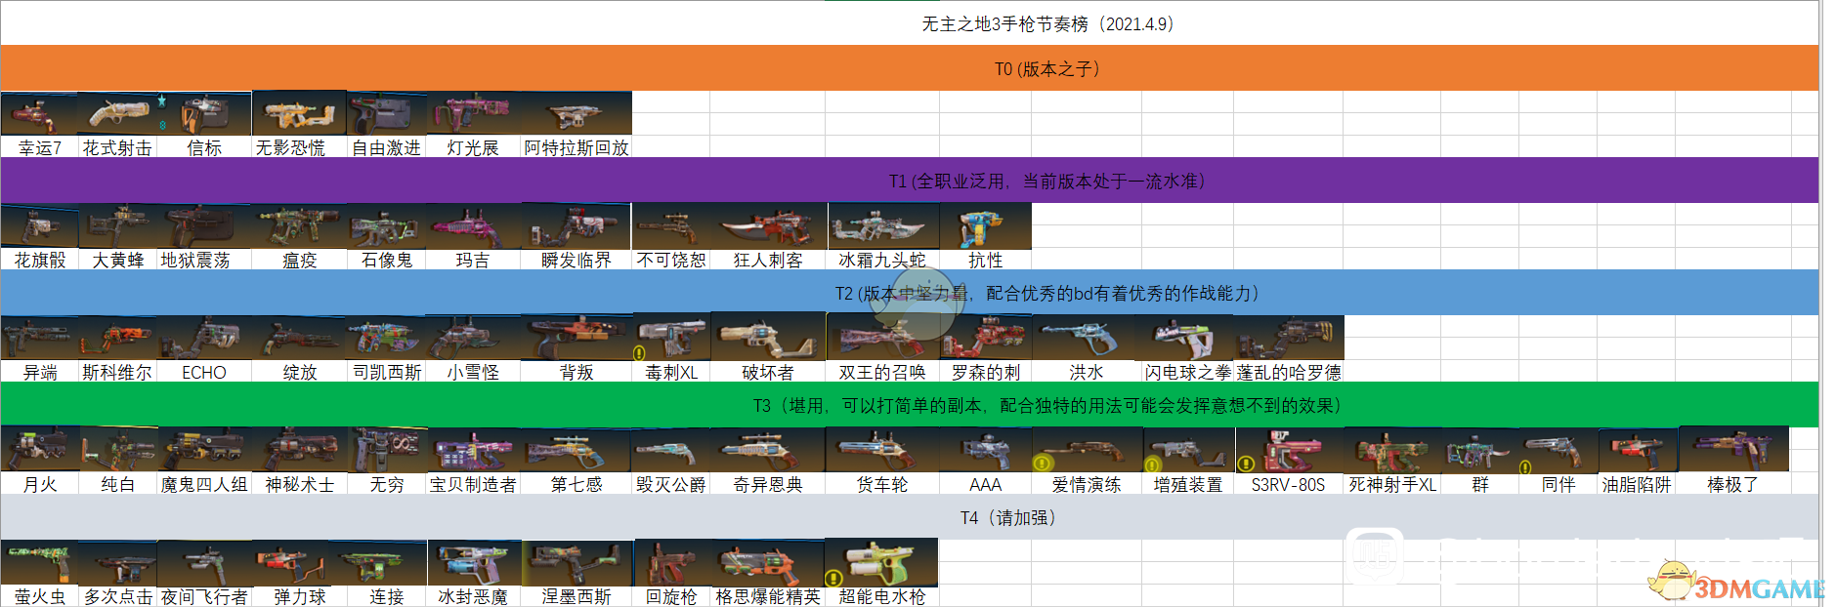Screen dimensions: 1836x607
Task: Click the 花旗骰 pistol image
Action: tap(39, 226)
